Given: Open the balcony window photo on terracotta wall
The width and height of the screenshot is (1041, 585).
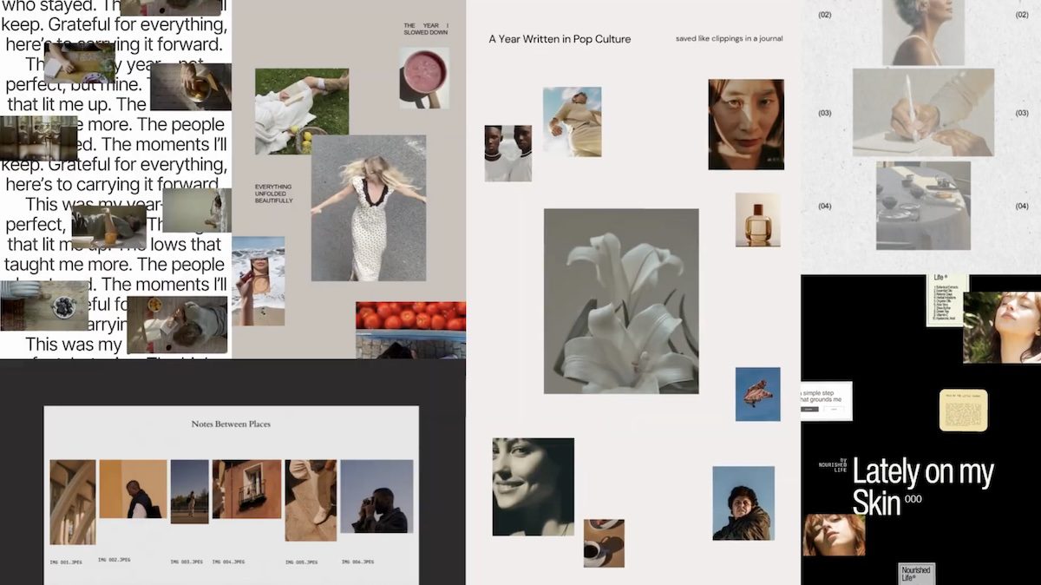Looking at the screenshot, I should [246, 489].
